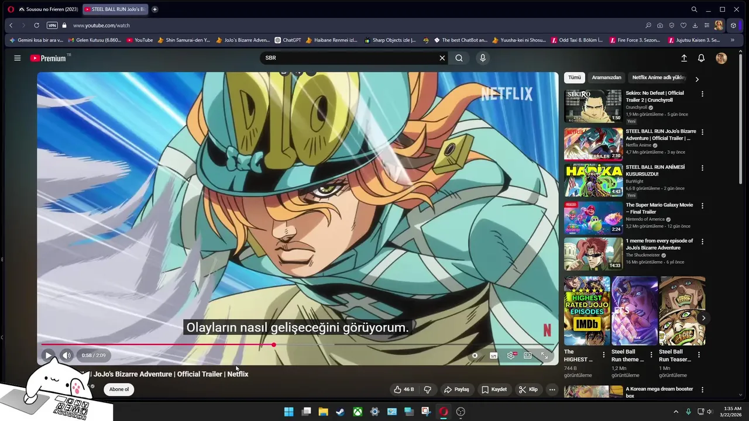Open the Opera easy setup sliders icon
Screen dimensions: 749x421
coord(706,25)
